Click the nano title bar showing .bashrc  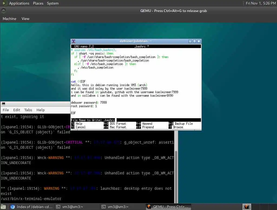136,46
